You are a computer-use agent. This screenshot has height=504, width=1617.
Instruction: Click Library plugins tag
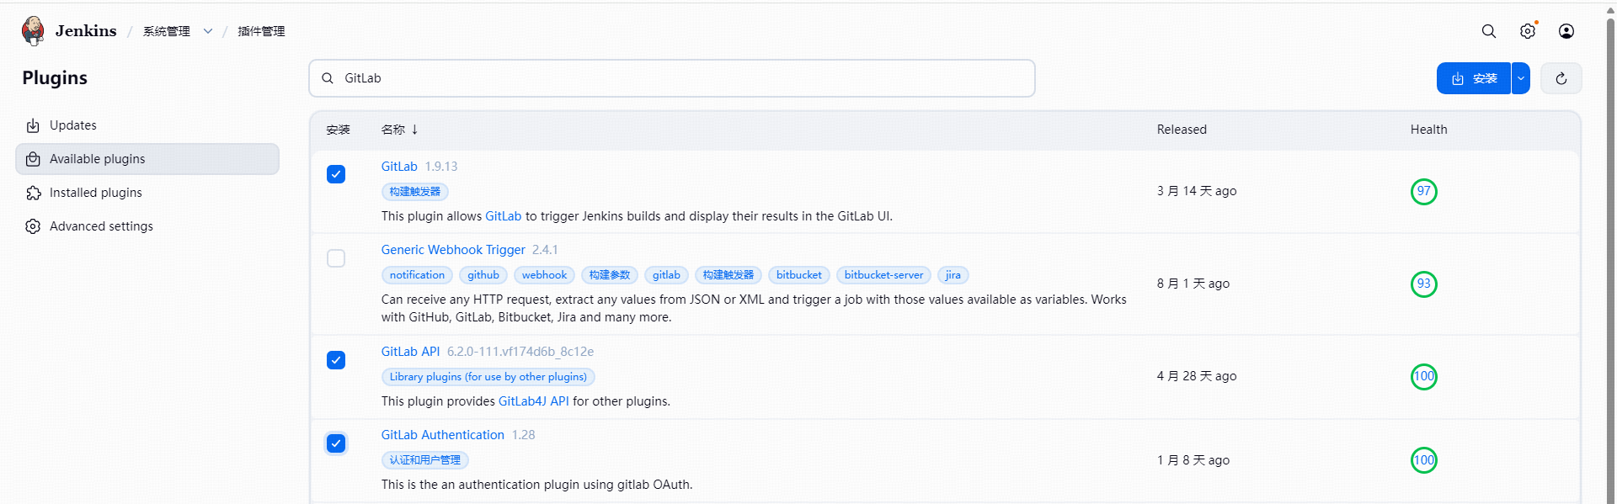pyautogui.click(x=488, y=377)
